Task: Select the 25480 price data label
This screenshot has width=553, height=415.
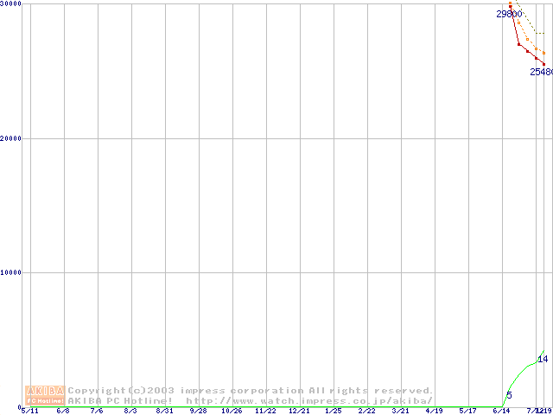Action: pos(541,73)
